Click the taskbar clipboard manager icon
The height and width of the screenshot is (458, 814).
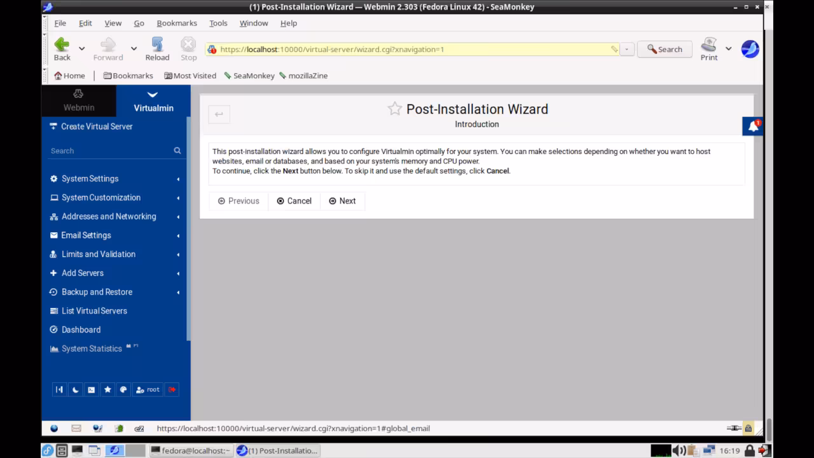pyautogui.click(x=693, y=450)
